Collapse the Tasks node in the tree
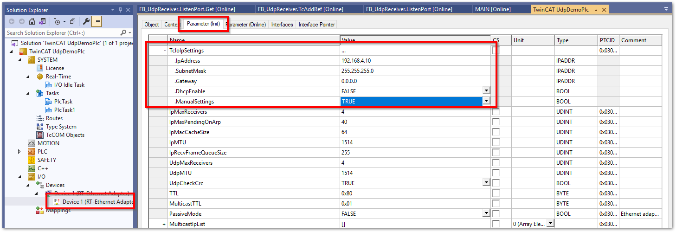676x232 pixels. (28, 93)
